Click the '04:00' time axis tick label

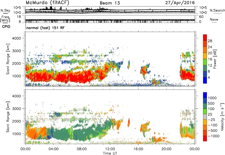54,149
